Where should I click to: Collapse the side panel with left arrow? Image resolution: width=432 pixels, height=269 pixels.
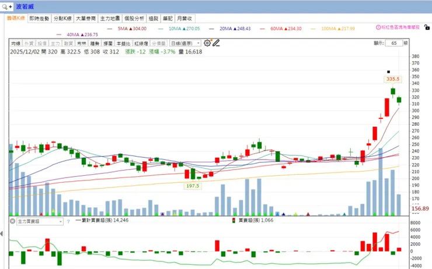tap(2, 233)
